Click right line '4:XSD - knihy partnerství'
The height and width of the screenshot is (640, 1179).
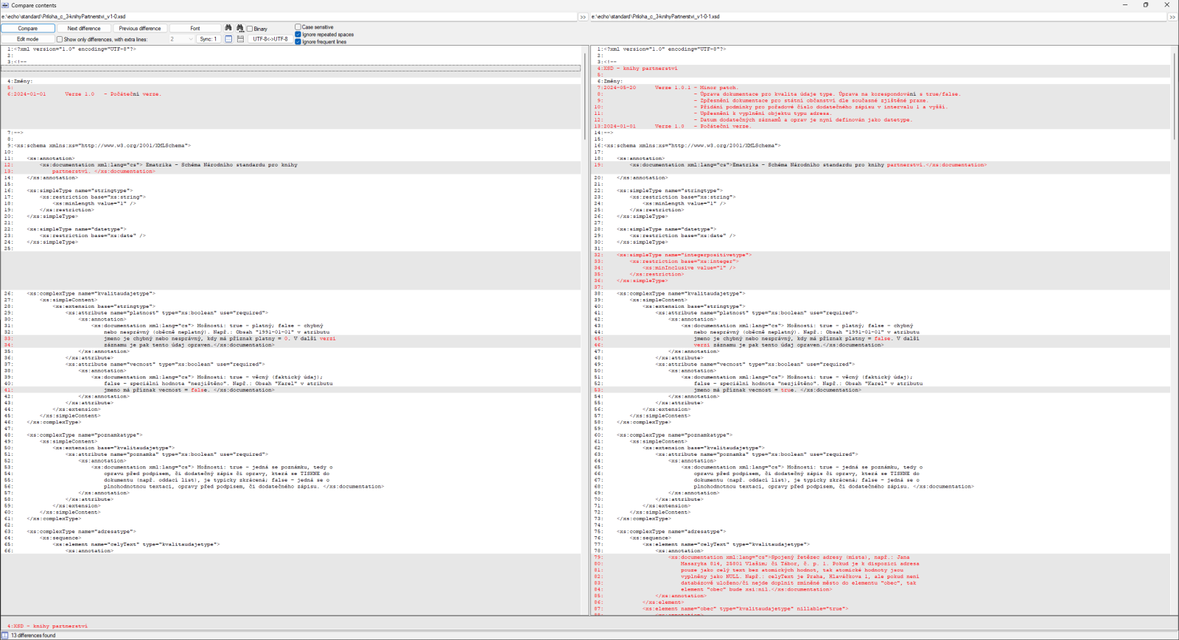[x=637, y=68]
